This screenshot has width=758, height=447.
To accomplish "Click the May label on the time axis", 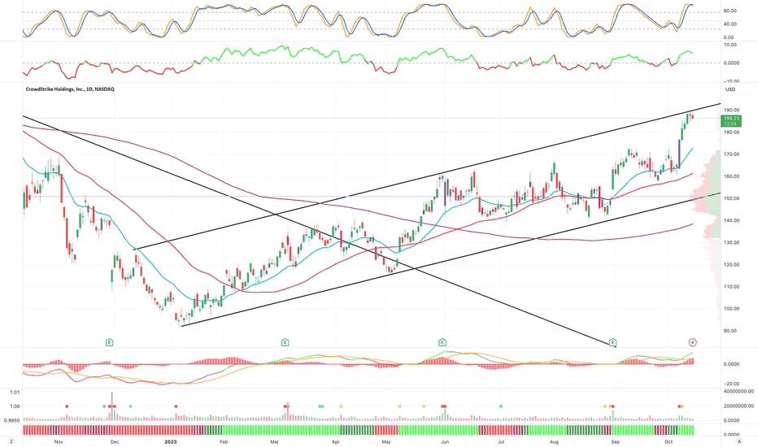I will pos(386,442).
